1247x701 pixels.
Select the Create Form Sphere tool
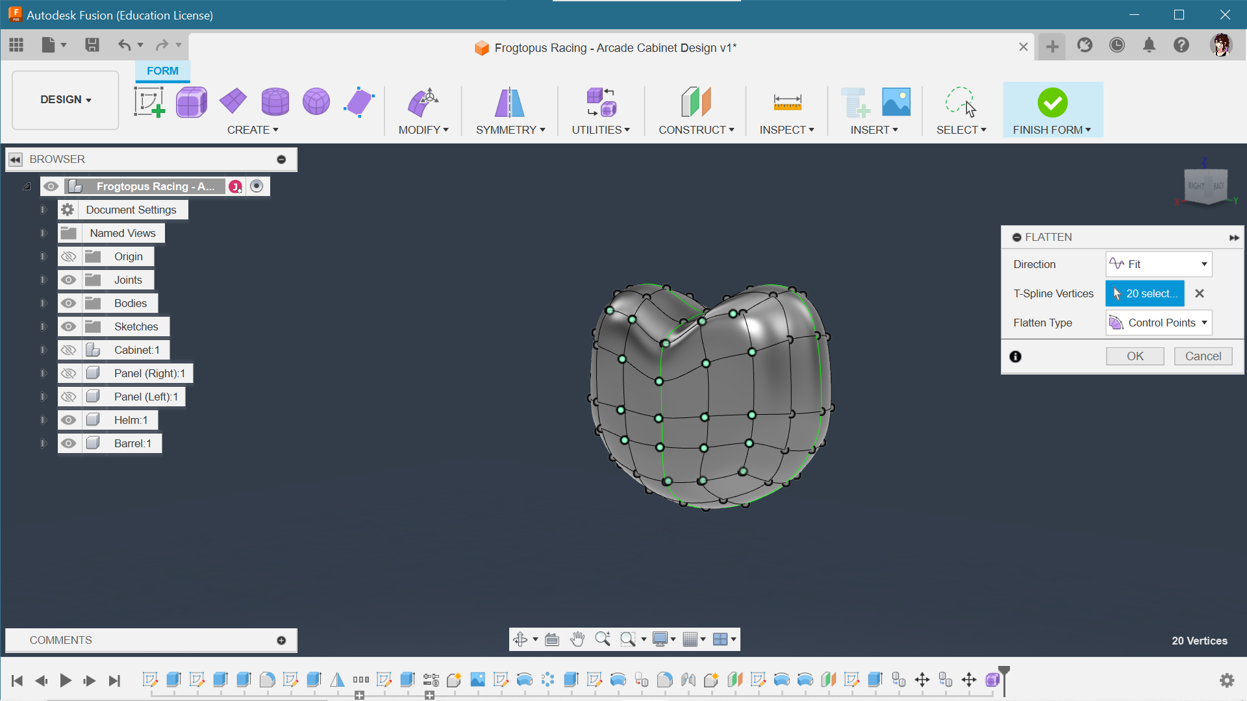[x=316, y=102]
